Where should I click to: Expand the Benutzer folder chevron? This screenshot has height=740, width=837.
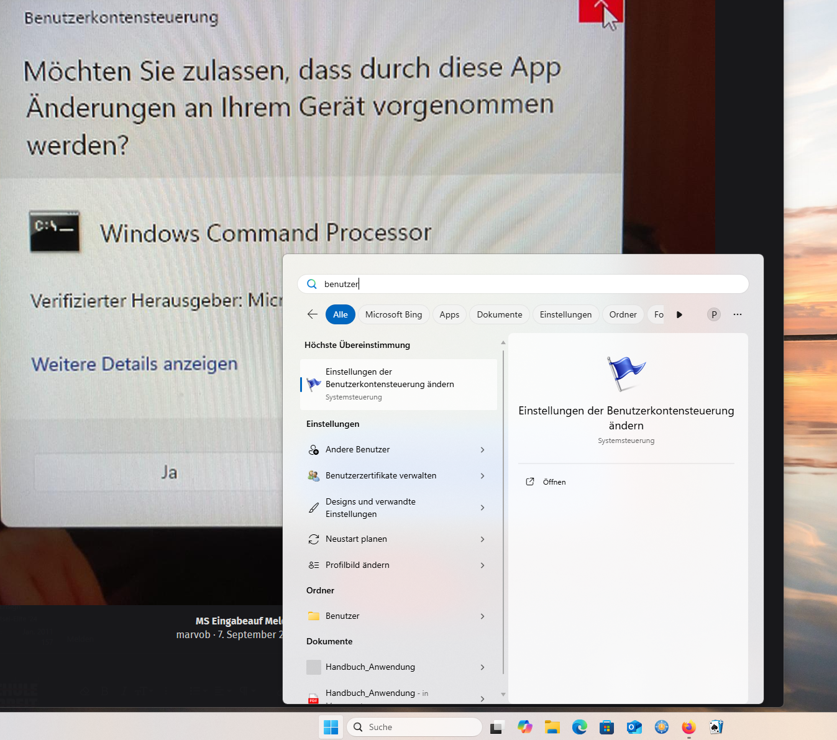pyautogui.click(x=482, y=616)
